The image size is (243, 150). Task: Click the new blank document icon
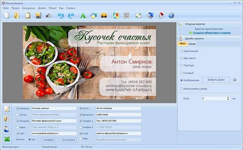point(6,16)
